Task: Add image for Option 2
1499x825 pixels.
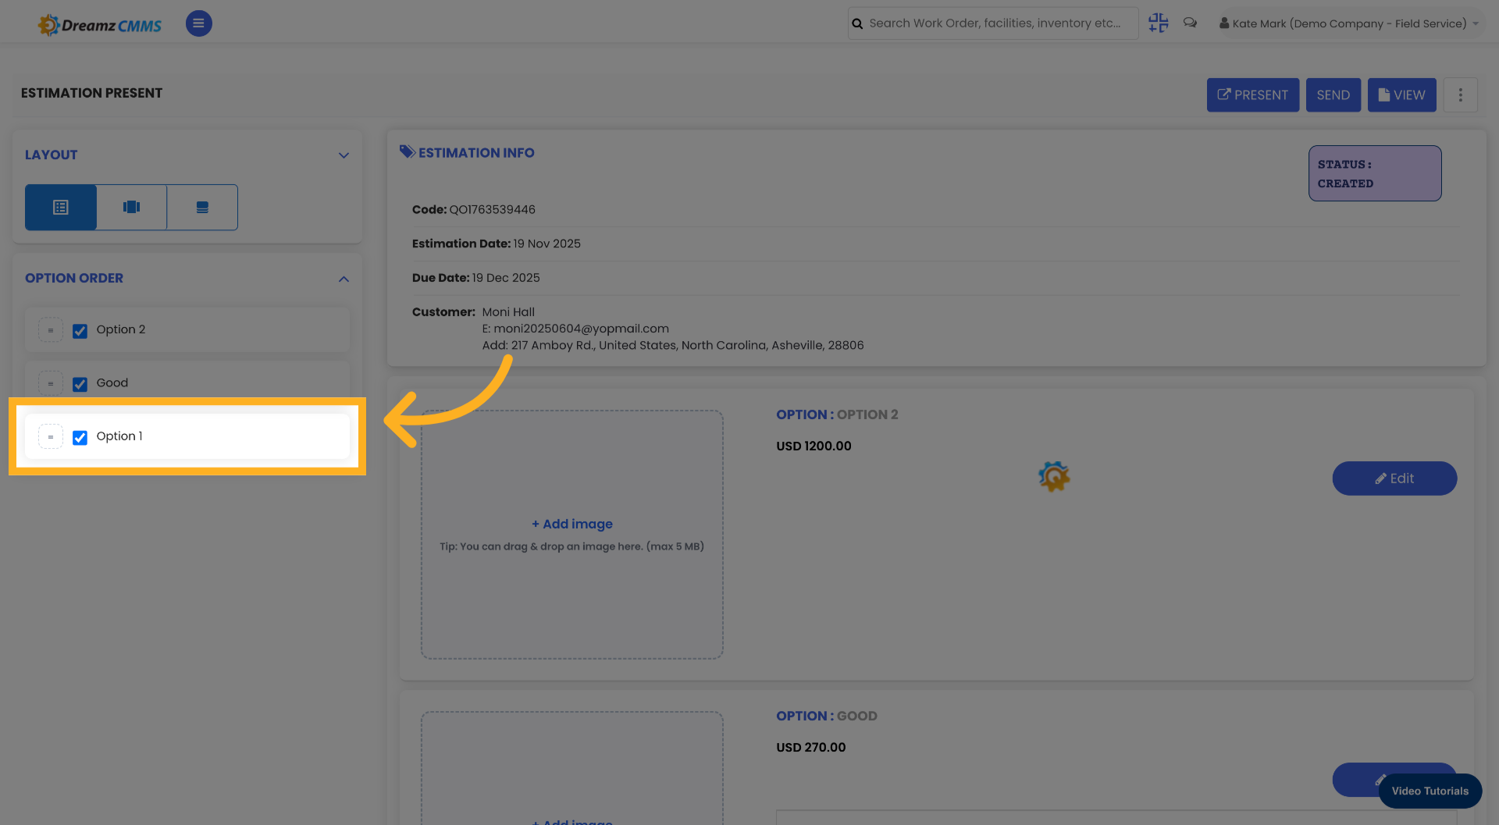Action: 572,524
